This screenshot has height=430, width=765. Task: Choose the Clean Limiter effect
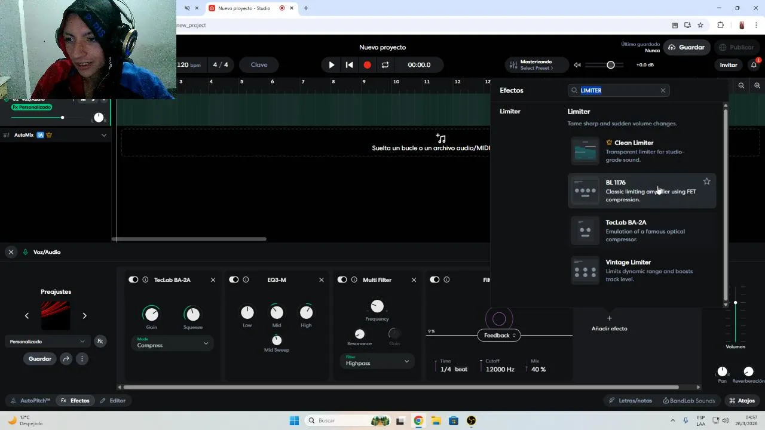coord(642,150)
